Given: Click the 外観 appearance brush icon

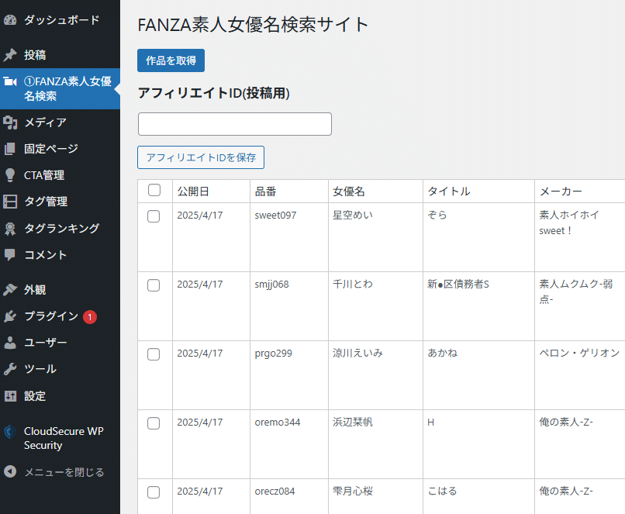Looking at the screenshot, I should coord(11,290).
